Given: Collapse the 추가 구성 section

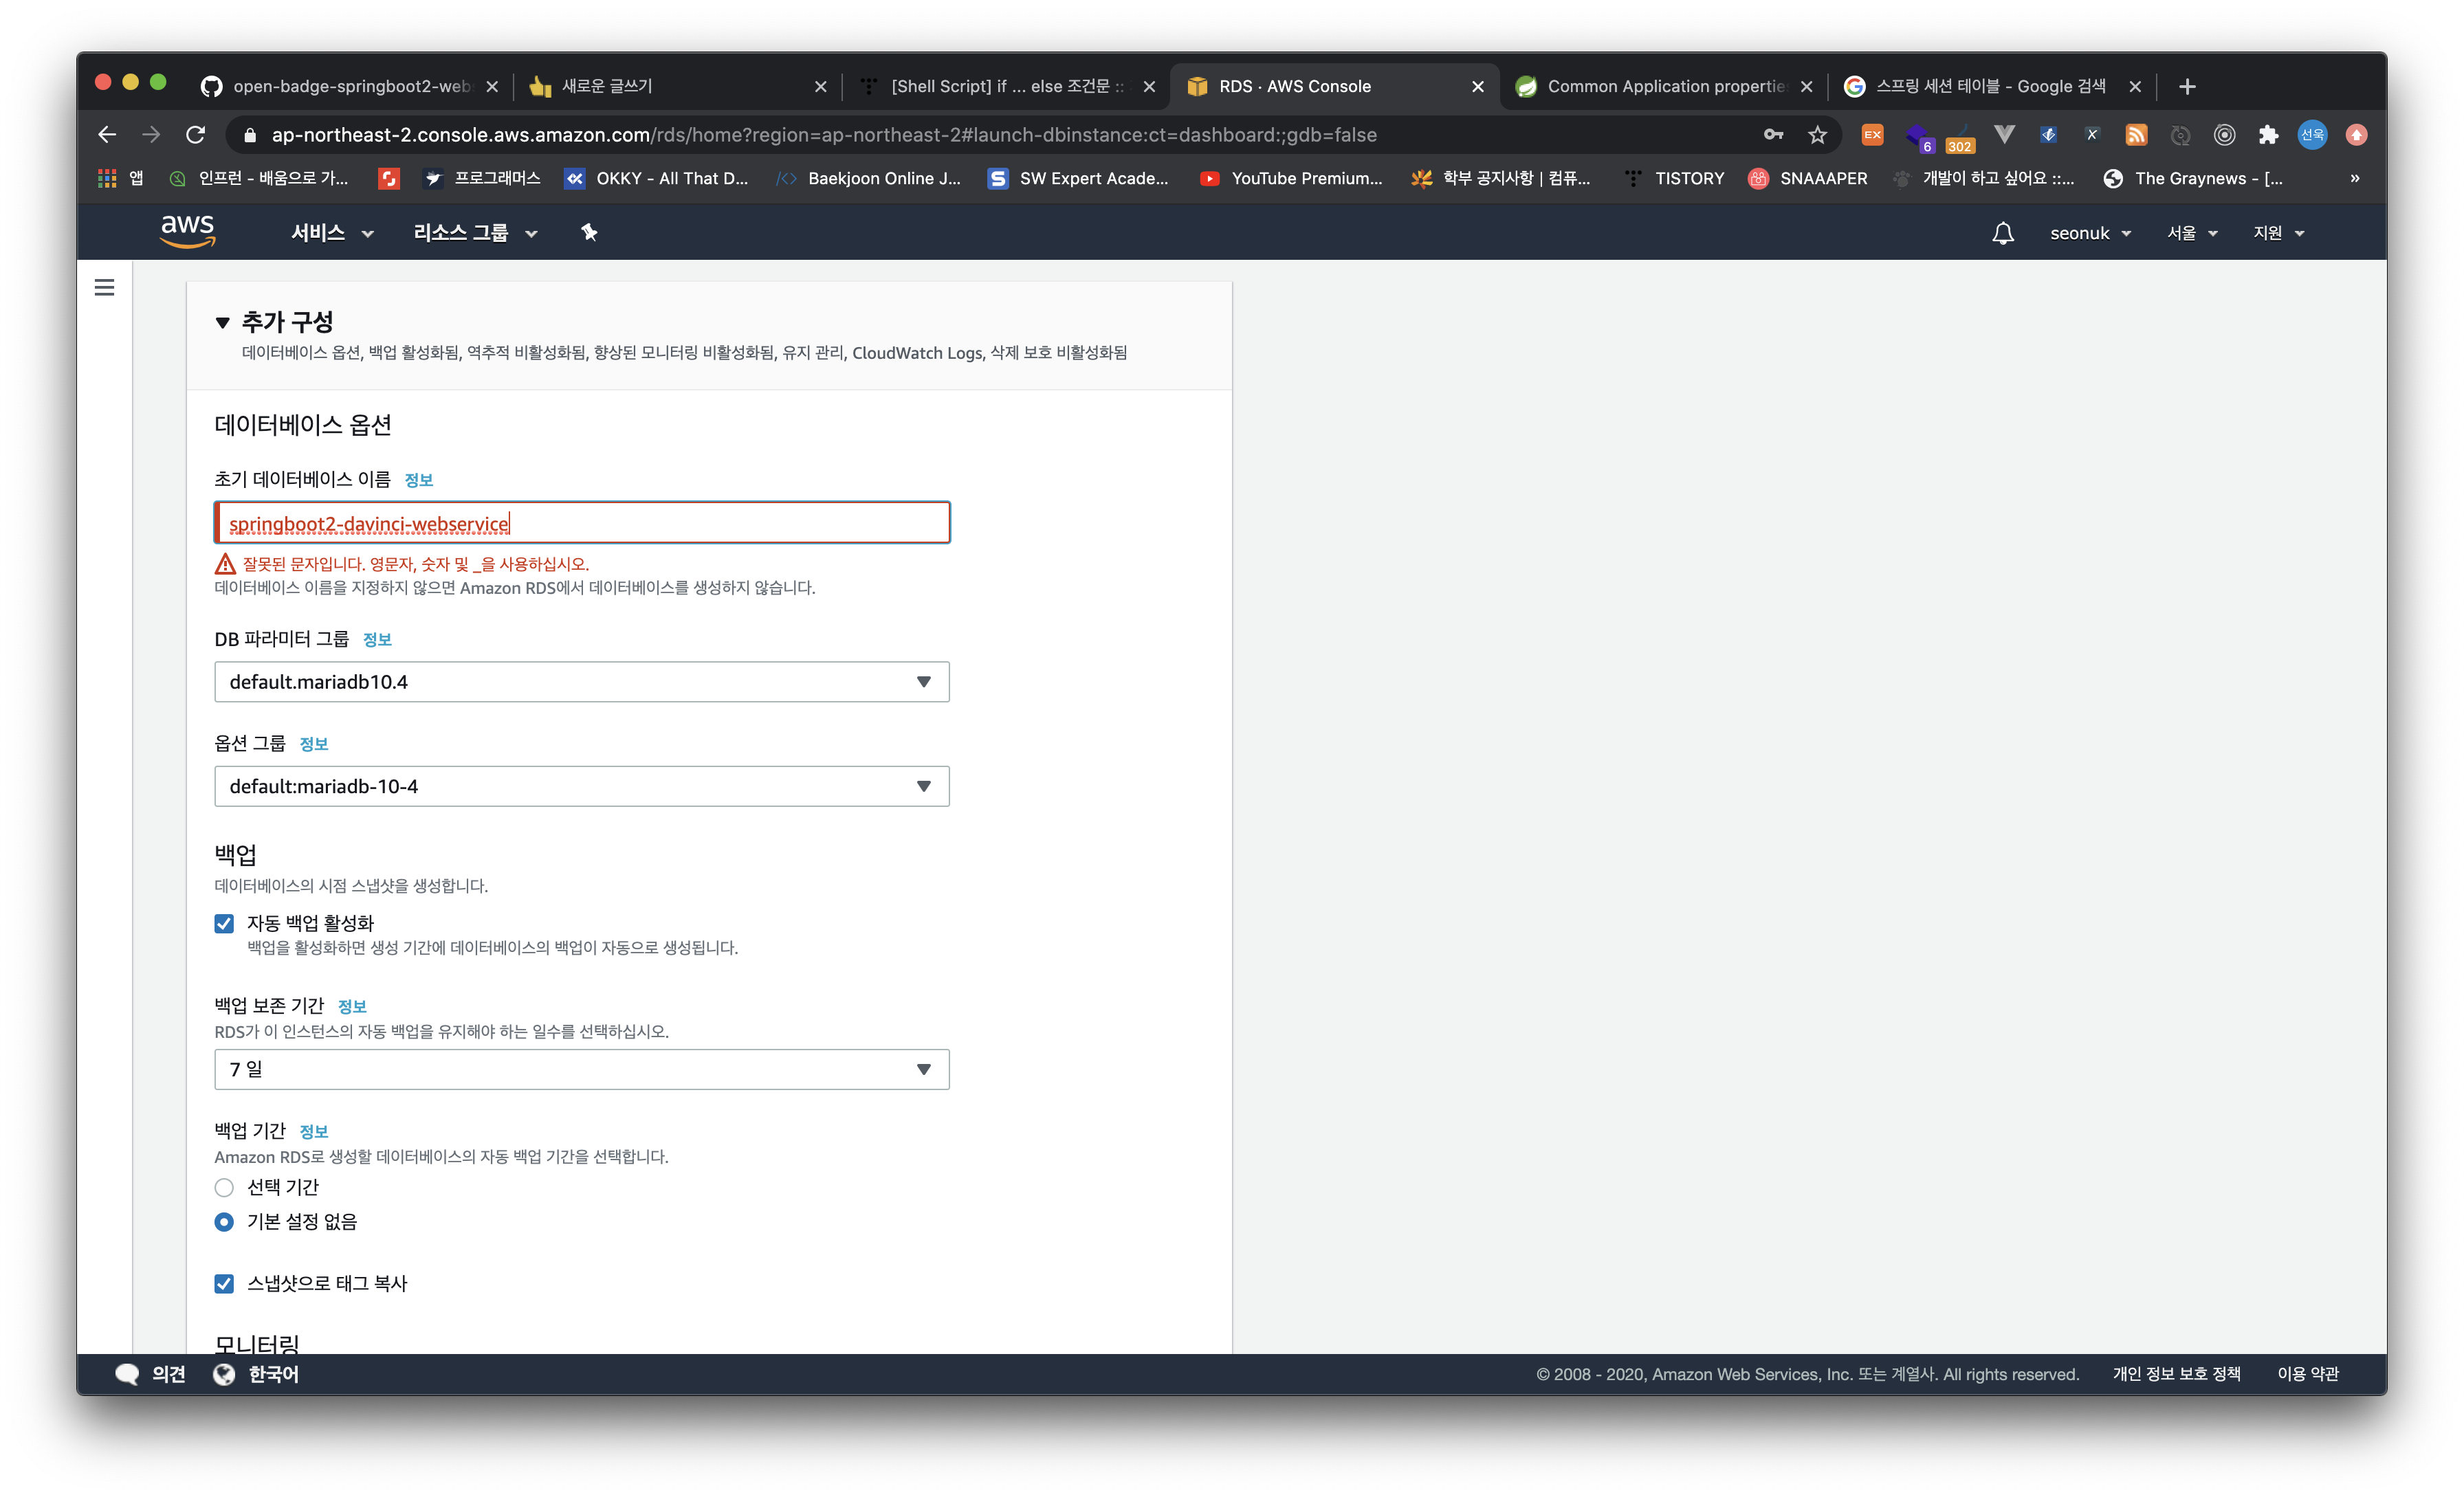Looking at the screenshot, I should click(x=223, y=322).
